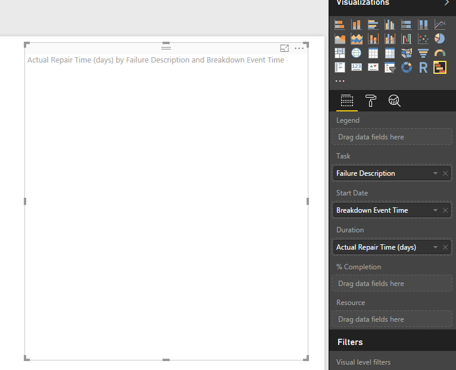Select the highlighted Gantt chart visual
This screenshot has width=456, height=370.
pos(440,67)
